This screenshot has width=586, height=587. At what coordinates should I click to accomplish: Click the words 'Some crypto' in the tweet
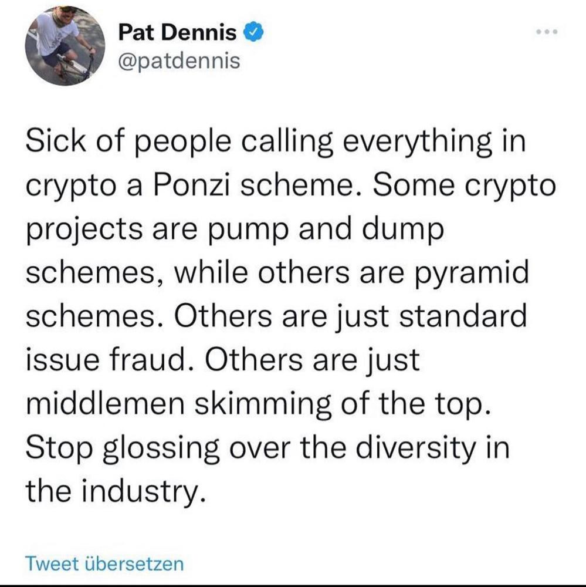pos(464,185)
